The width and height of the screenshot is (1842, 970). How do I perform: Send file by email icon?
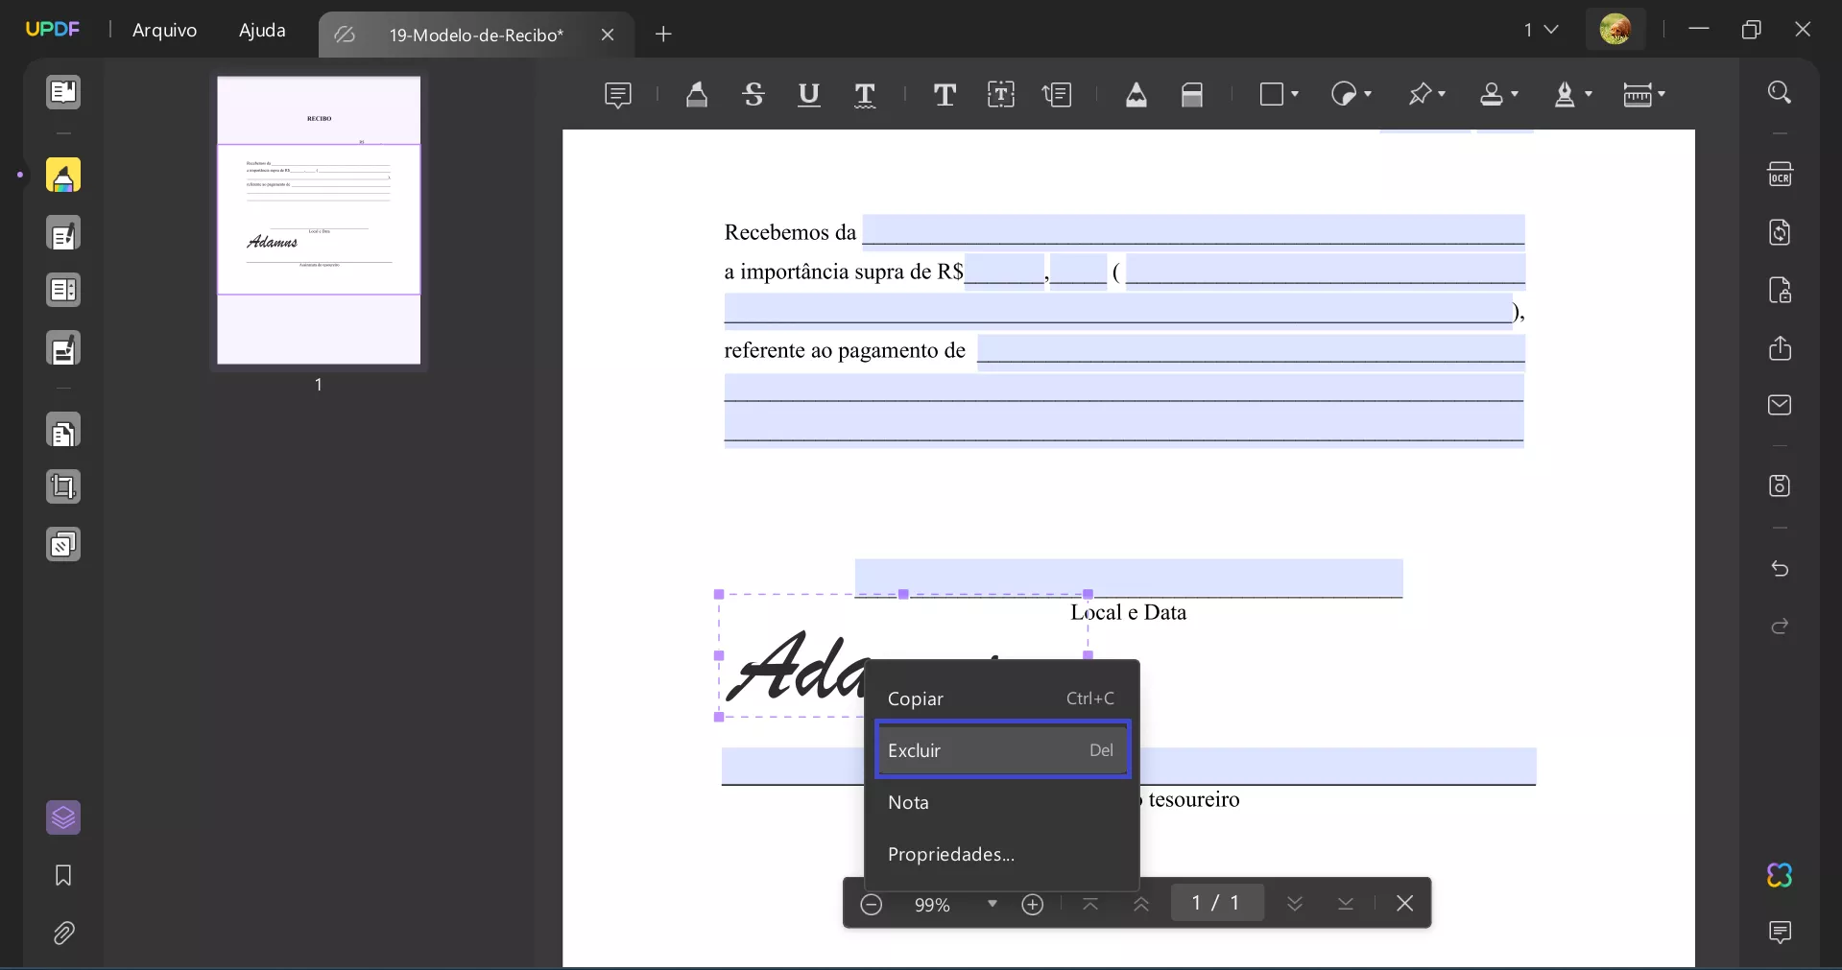1780,405
